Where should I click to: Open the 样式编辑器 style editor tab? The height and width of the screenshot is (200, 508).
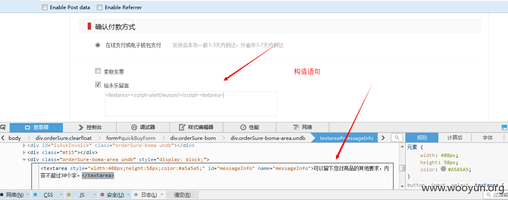[x=196, y=127]
